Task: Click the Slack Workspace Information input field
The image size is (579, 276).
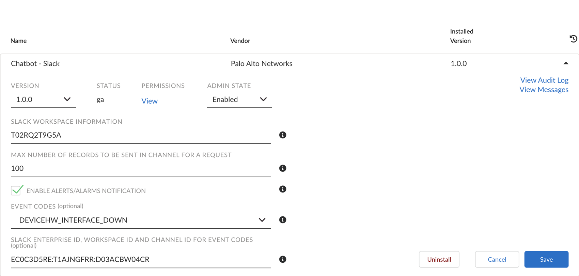Action: coord(140,135)
